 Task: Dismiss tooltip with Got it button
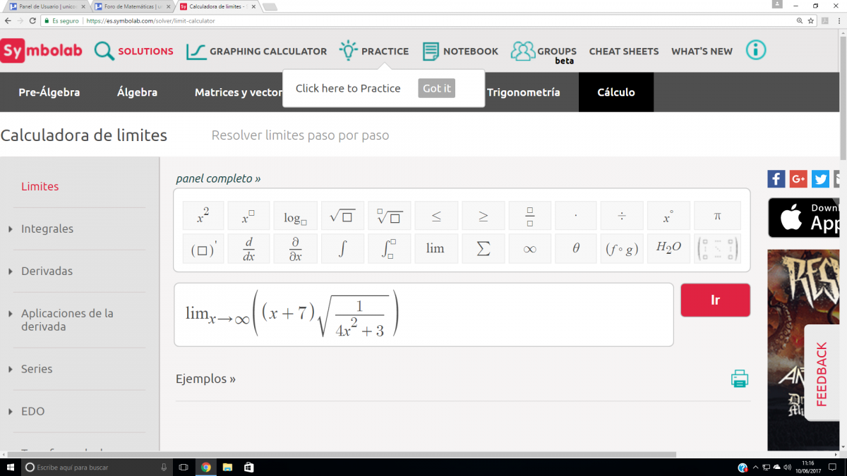pos(436,88)
